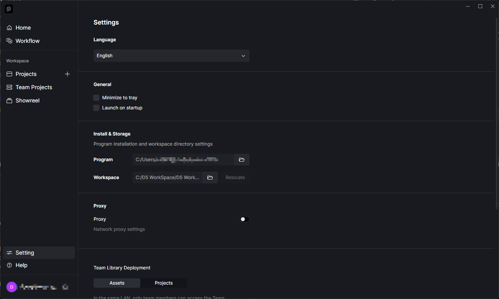Click the vertical scrollbar on the right
The height and width of the screenshot is (299, 499).
point(496,117)
